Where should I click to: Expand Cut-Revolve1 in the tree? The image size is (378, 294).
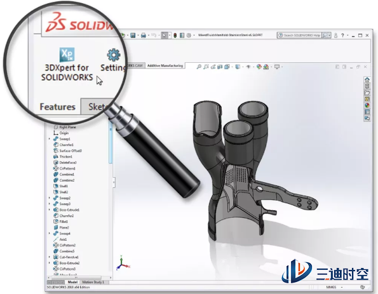click(x=50, y=257)
